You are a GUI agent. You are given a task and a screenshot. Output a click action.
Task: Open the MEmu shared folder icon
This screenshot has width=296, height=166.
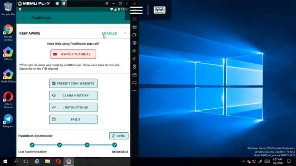point(135,75)
